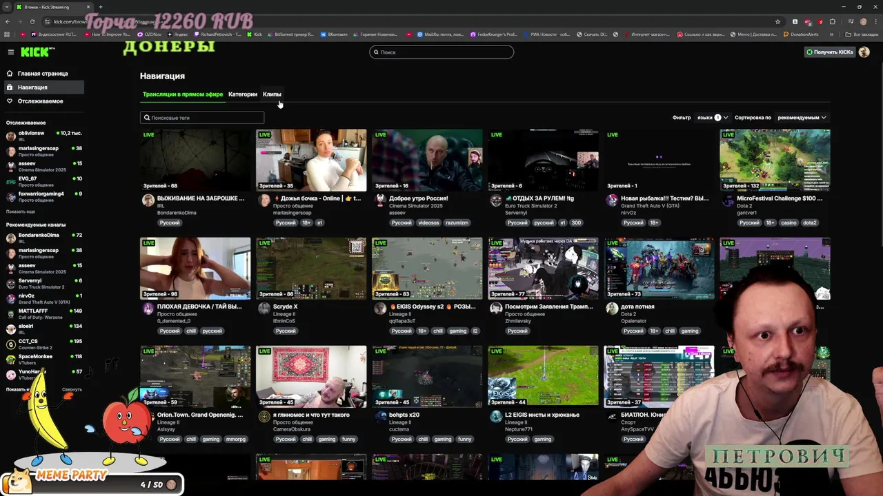The width and height of the screenshot is (883, 496).
Task: Open DonationAlerts bookmark
Action: click(800, 34)
